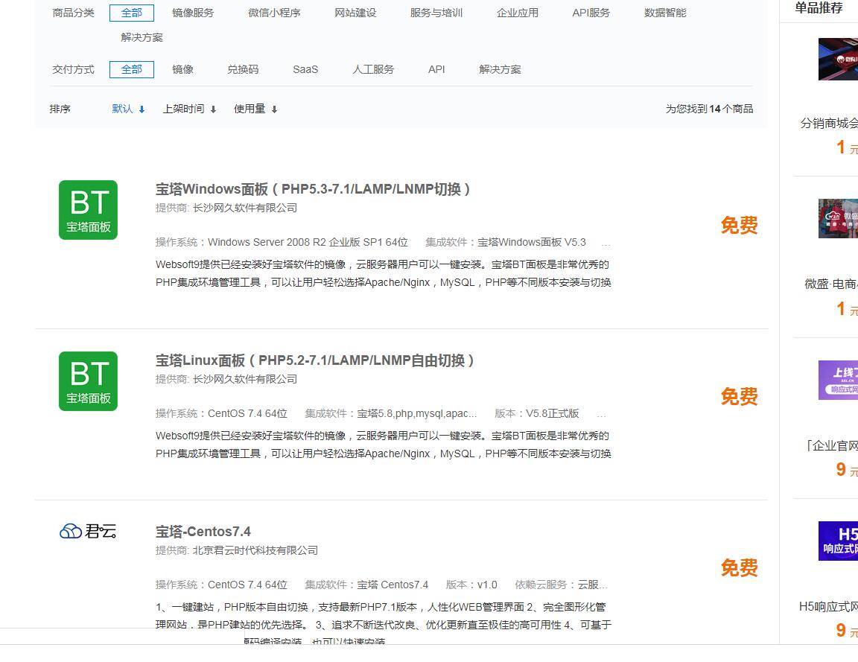Click provider 北京君云时代科技有限公司
The image size is (858, 662).
click(255, 550)
